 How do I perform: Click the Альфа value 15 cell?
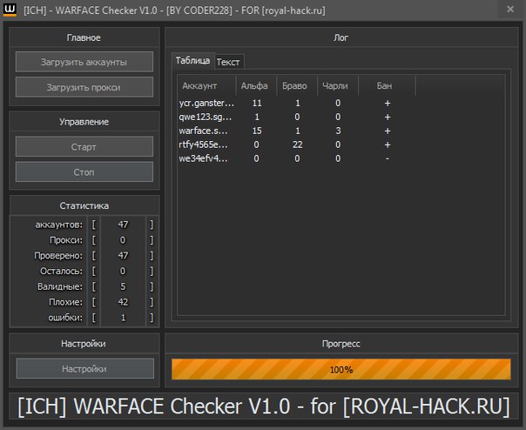(x=257, y=131)
